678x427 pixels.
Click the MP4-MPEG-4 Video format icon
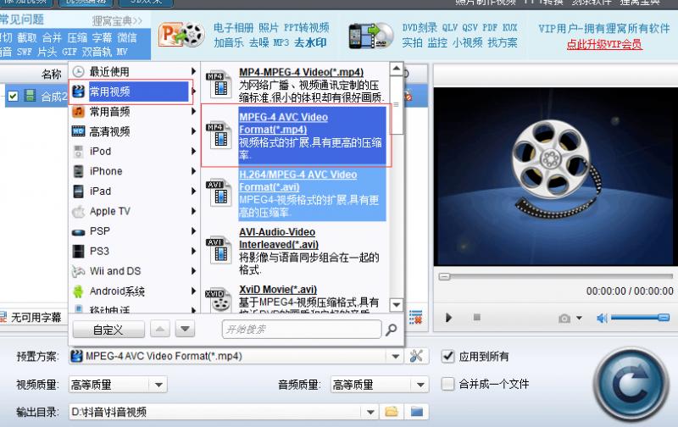[220, 85]
